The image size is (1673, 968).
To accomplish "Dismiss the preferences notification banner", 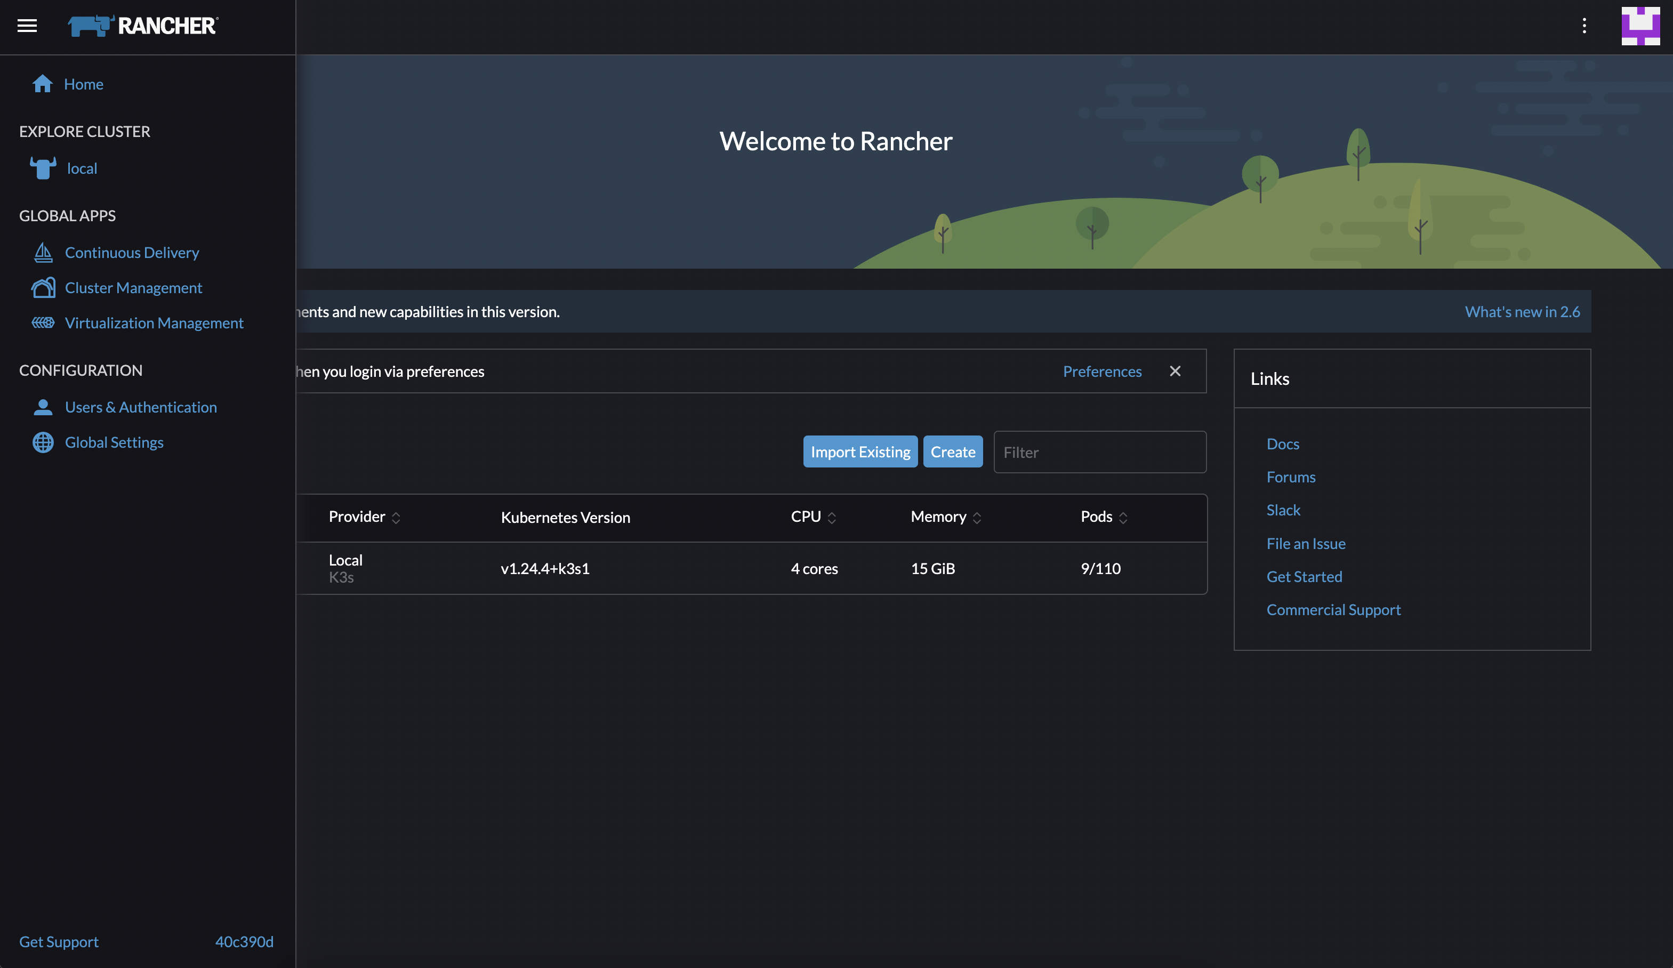I will click(1175, 371).
